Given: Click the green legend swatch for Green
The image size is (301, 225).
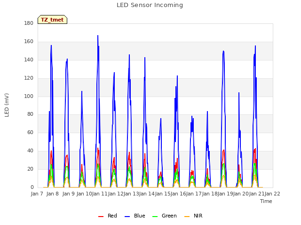Looking at the screenshot, I should [x=155, y=217].
